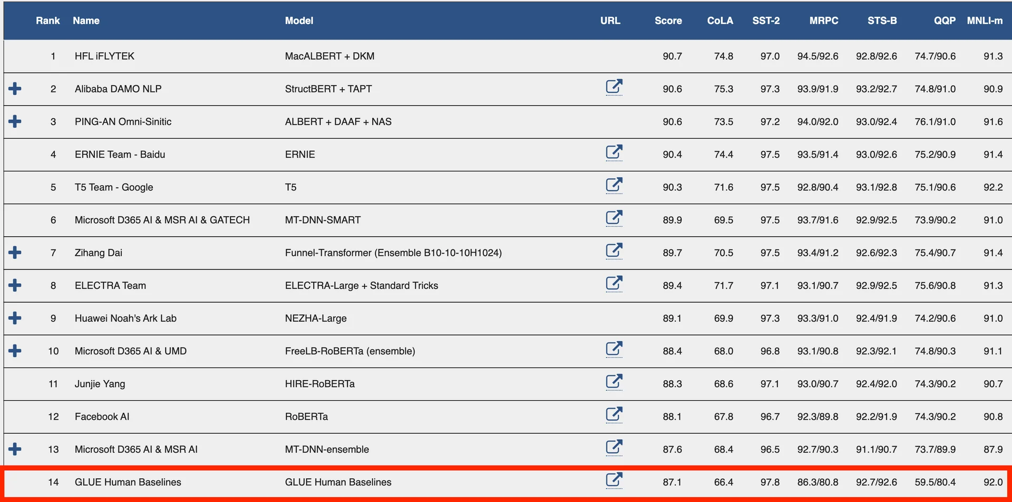Select the SST-2 value 97.8
The width and height of the screenshot is (1012, 502).
click(770, 482)
